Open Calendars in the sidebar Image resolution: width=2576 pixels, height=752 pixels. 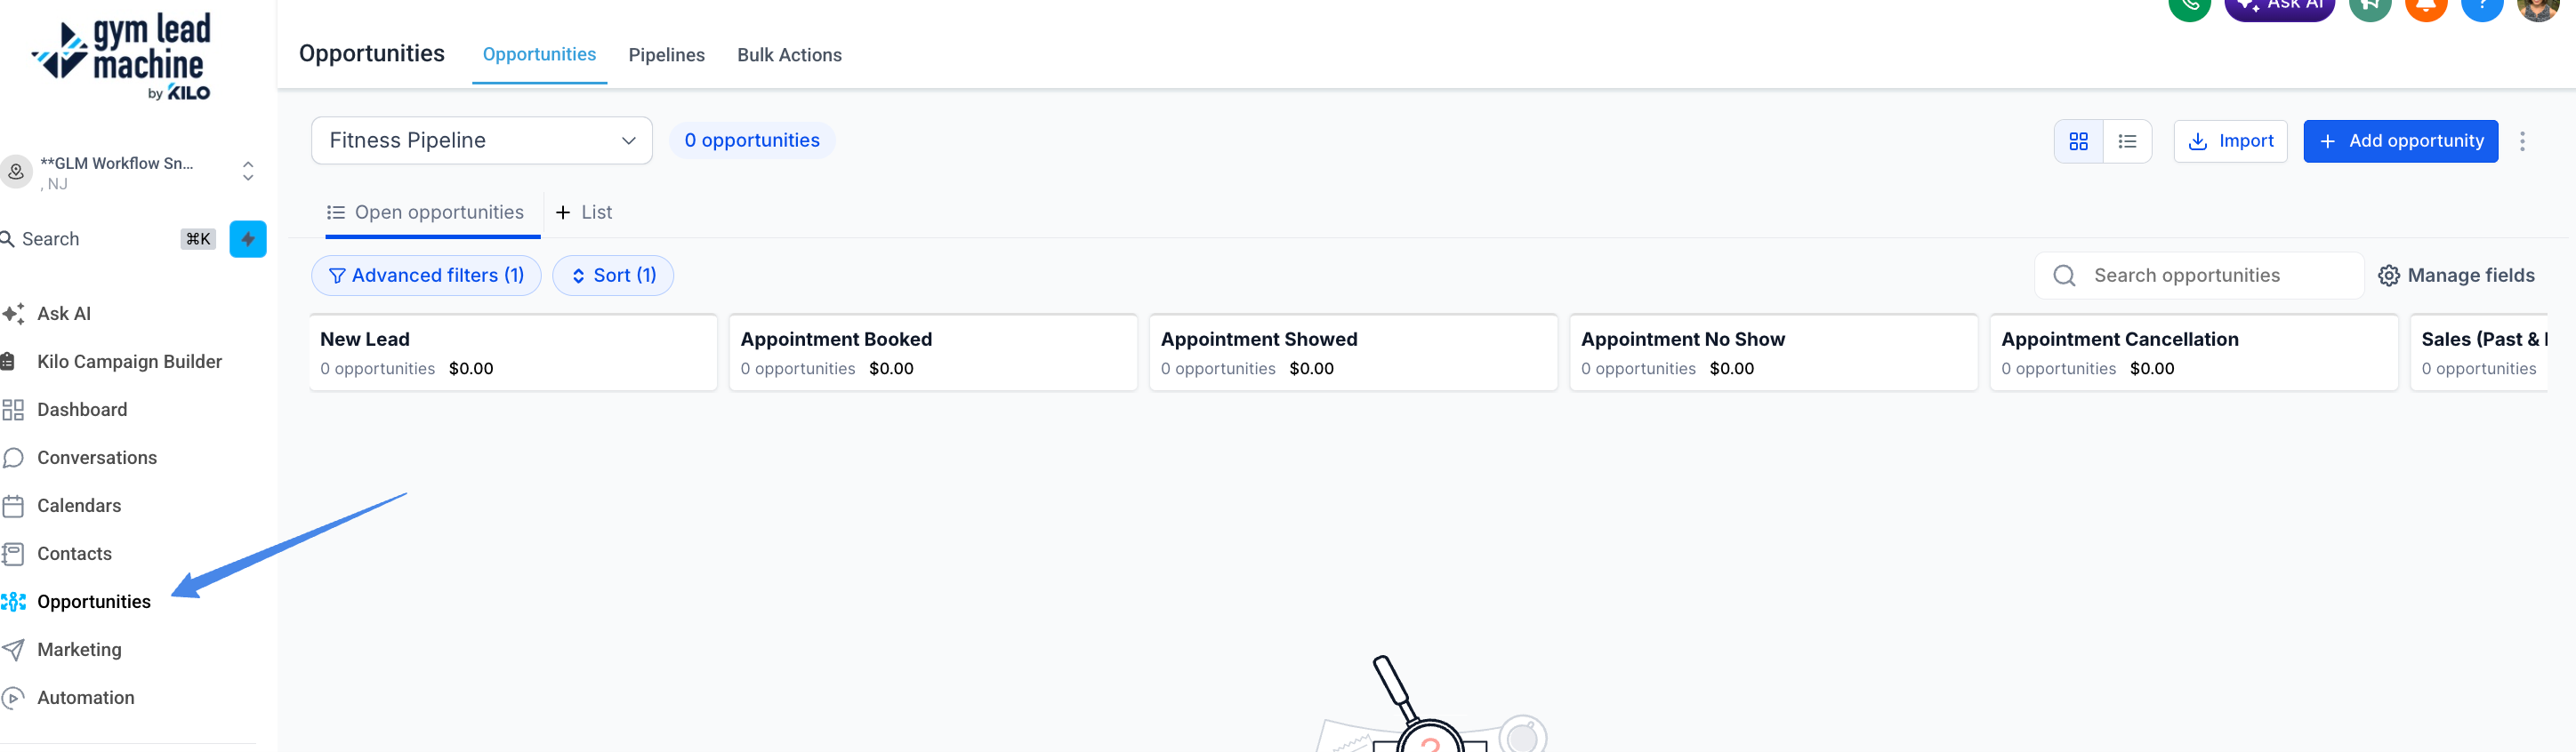click(x=79, y=505)
